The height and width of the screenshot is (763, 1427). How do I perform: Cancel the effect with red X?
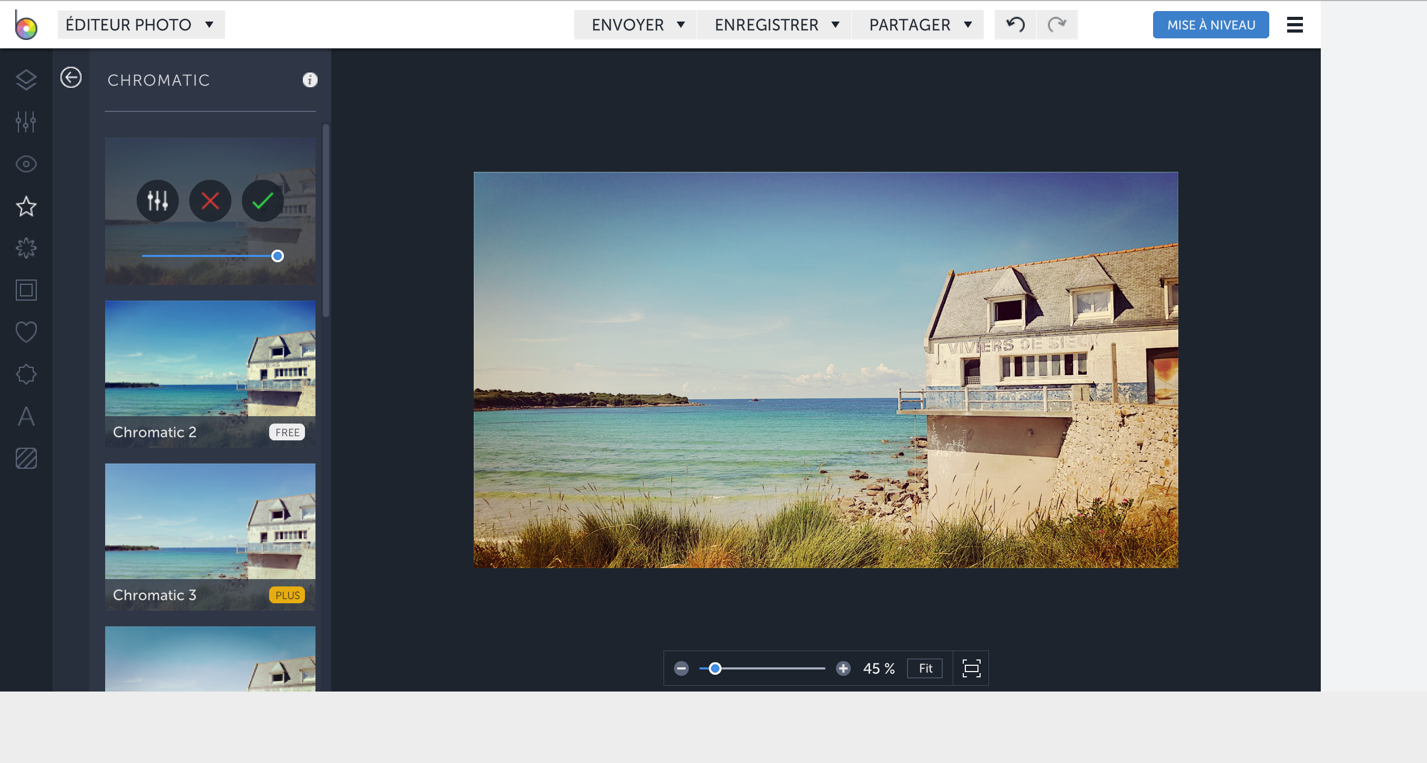[210, 201]
